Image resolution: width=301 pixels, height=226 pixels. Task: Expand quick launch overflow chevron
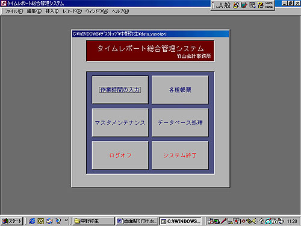click(66, 220)
